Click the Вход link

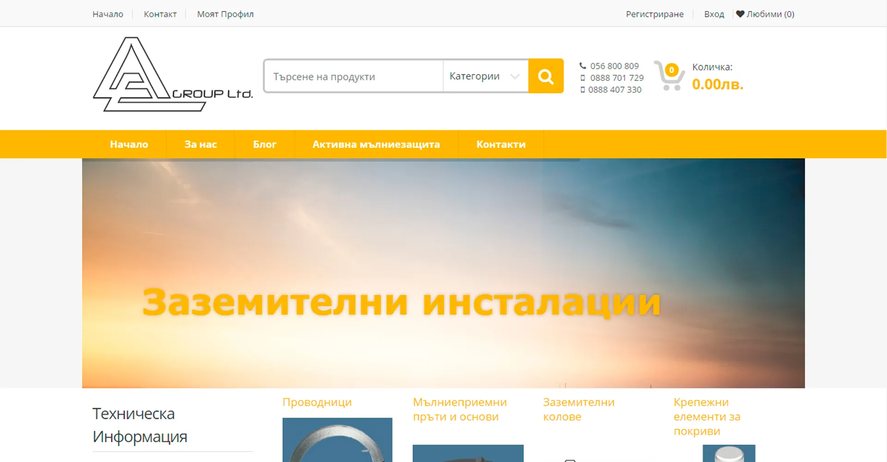coord(714,14)
